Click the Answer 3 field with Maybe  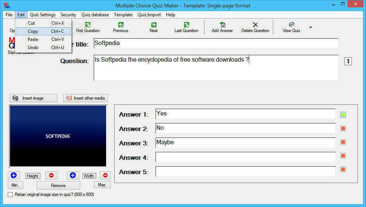pyautogui.click(x=245, y=143)
